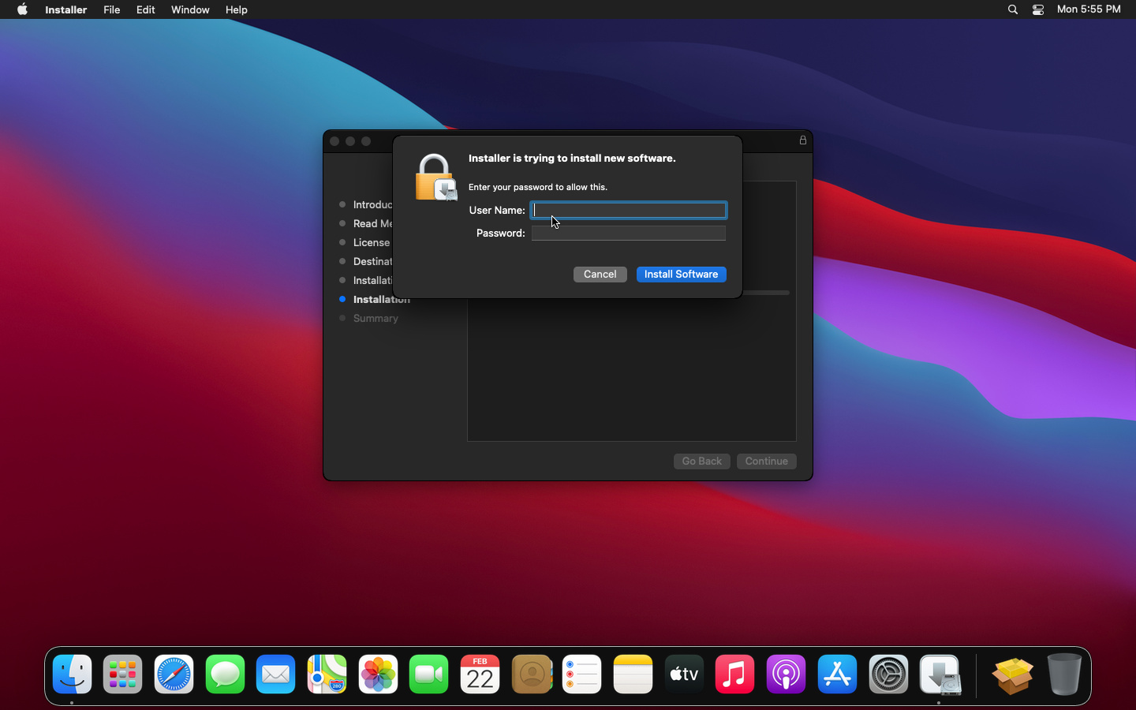The height and width of the screenshot is (710, 1136).
Task: Open Spotlight search in menu bar
Action: pos(1013,9)
